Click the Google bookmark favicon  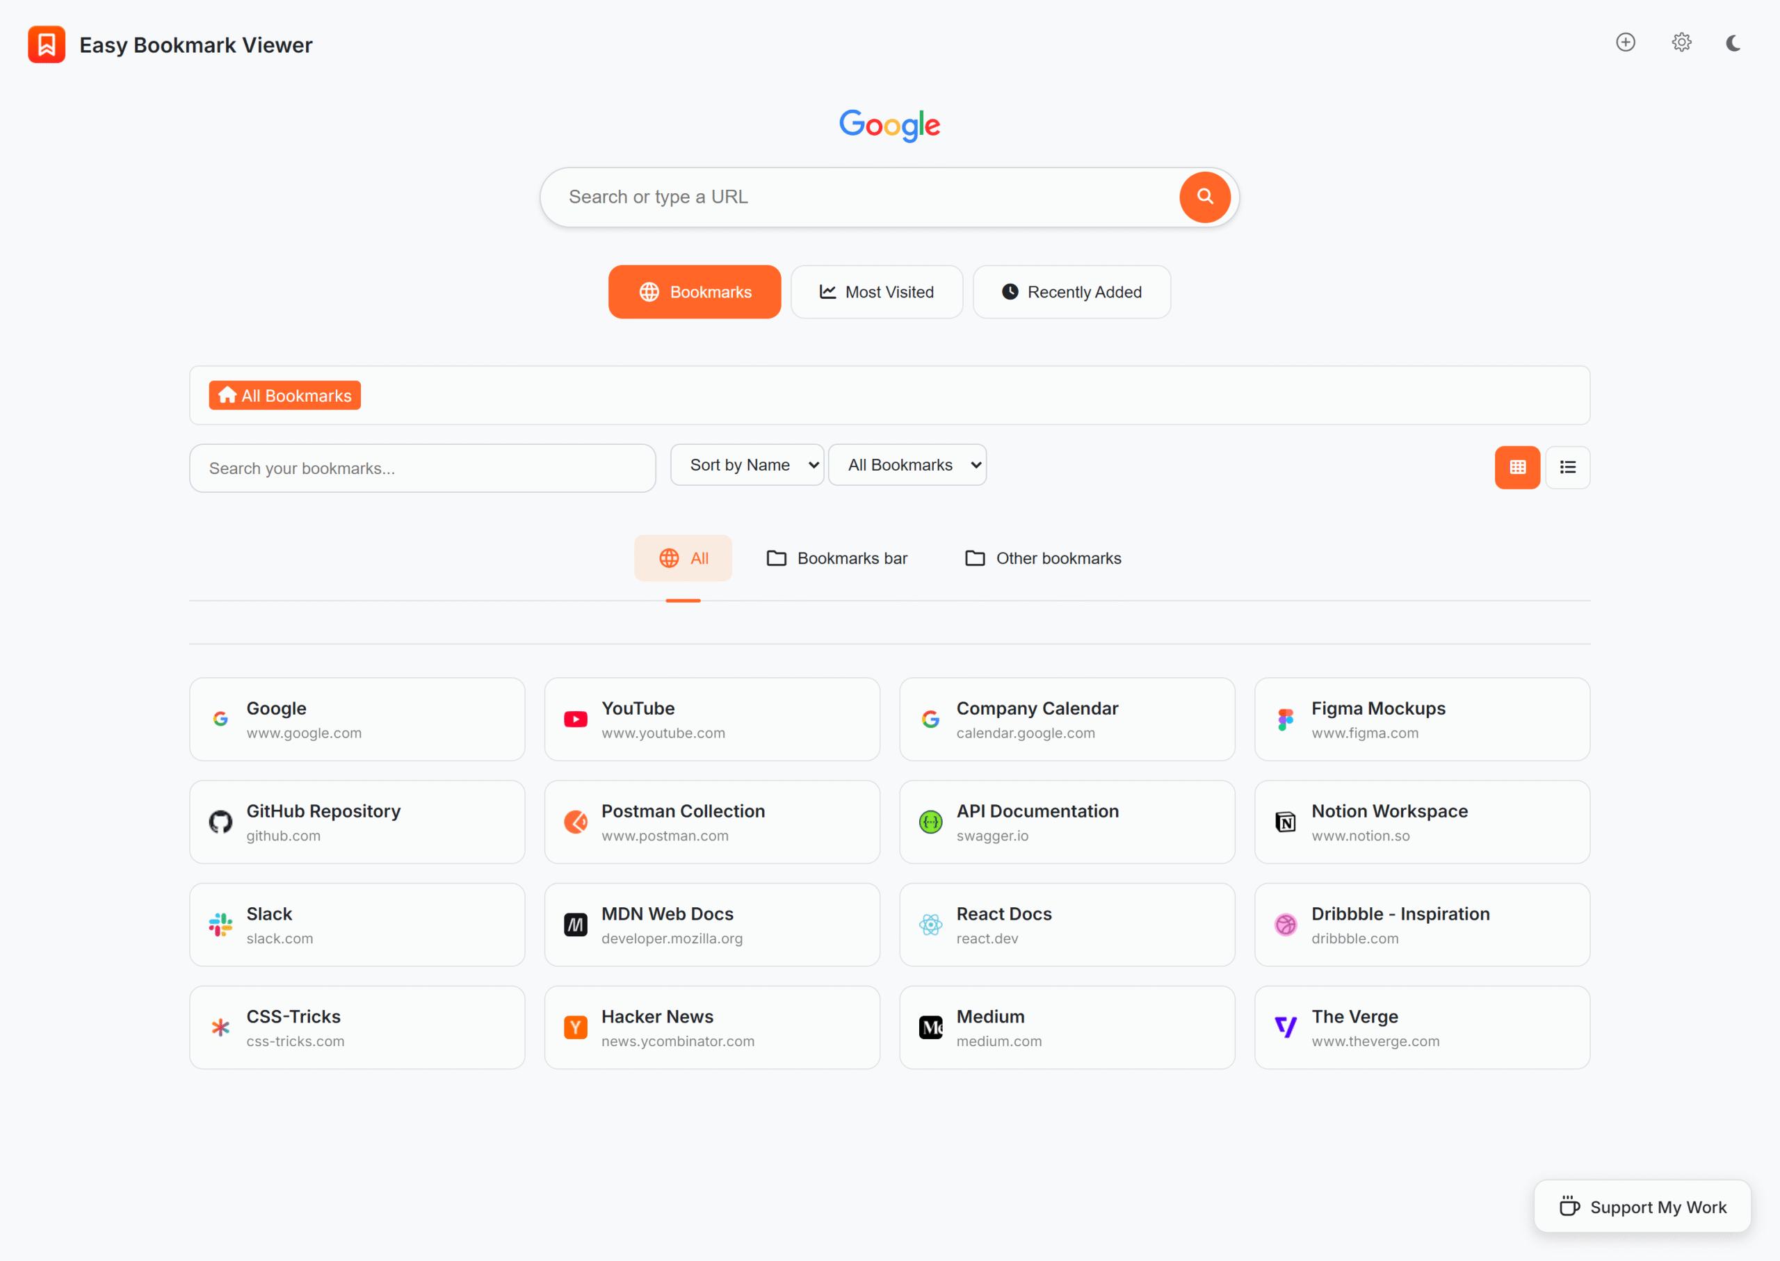click(220, 719)
